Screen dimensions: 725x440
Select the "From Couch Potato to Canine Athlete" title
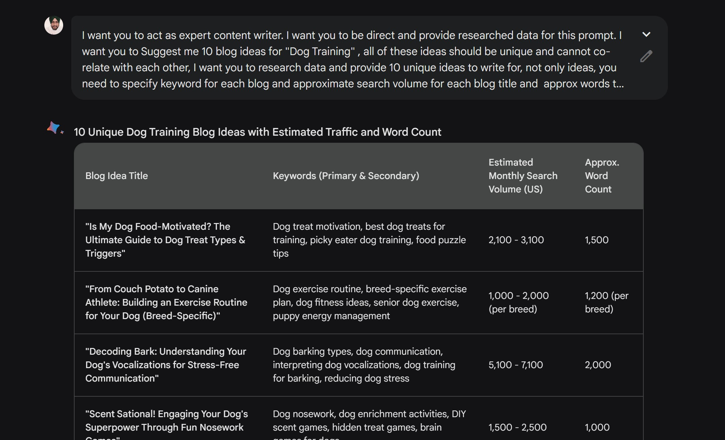coord(166,302)
